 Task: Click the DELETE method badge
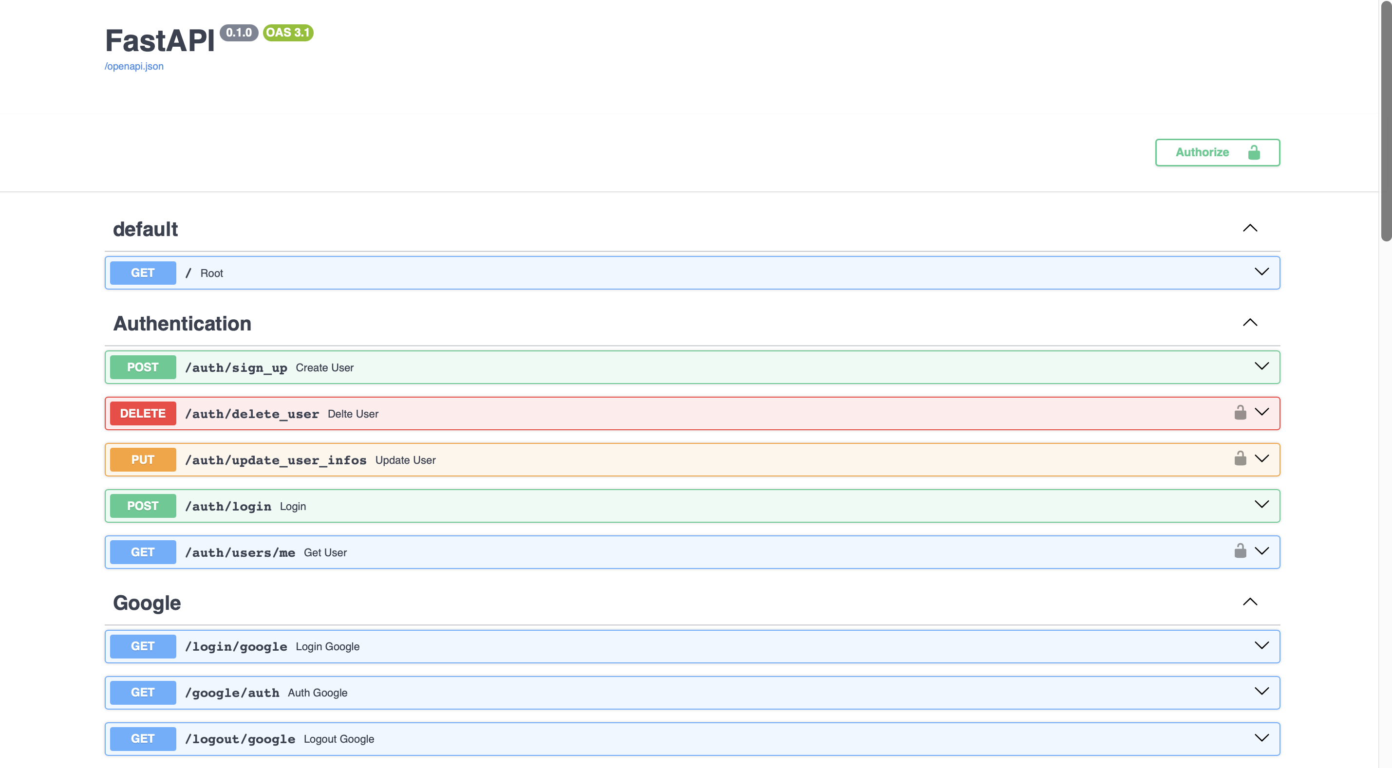click(143, 413)
